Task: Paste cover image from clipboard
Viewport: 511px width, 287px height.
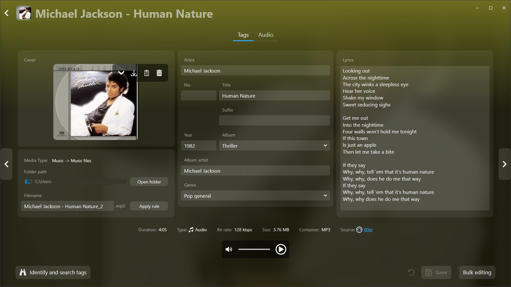Action: tap(147, 73)
